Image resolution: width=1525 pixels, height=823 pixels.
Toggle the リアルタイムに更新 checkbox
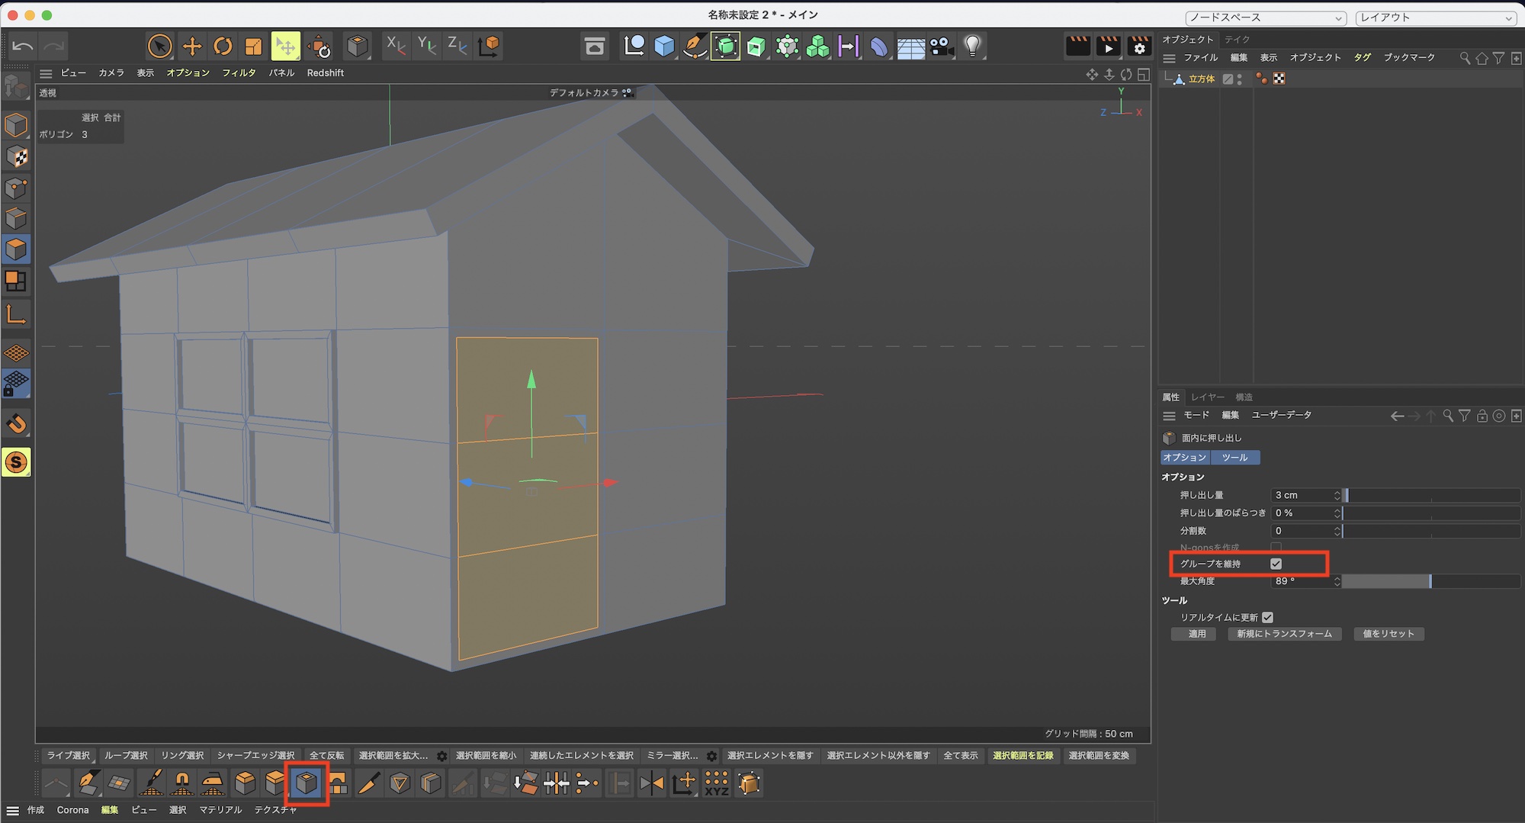coord(1267,617)
